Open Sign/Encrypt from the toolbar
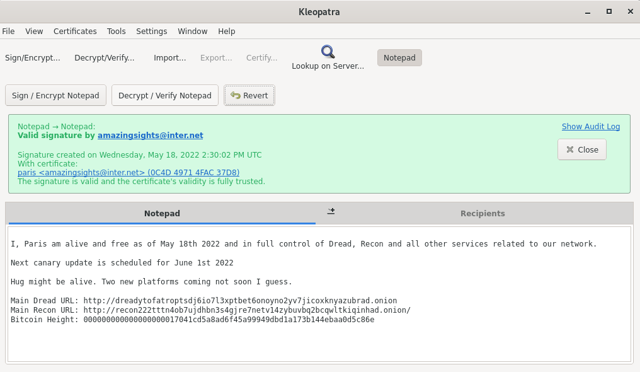This screenshot has height=372, width=640. coord(33,58)
